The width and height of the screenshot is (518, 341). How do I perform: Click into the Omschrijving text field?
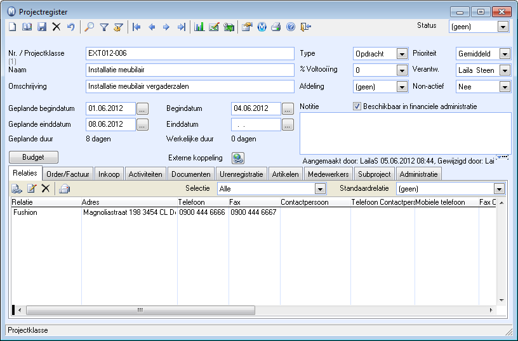(x=189, y=86)
